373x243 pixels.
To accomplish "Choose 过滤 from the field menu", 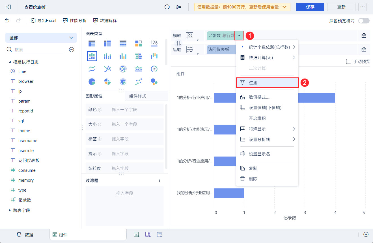I will [267, 83].
